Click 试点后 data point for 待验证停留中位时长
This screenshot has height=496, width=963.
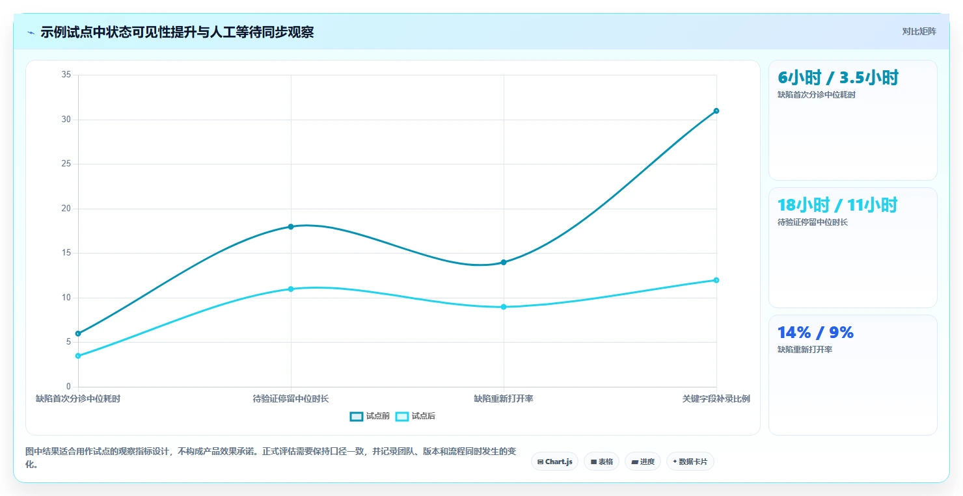(x=291, y=289)
